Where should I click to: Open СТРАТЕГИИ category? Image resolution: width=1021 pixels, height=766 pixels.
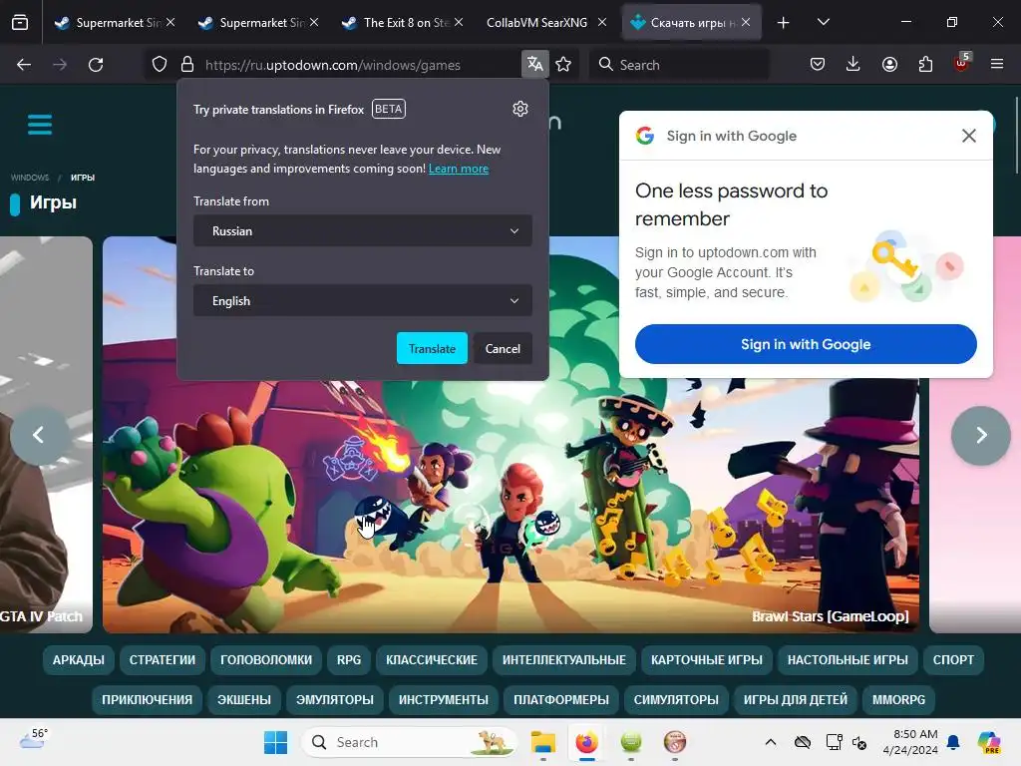tap(163, 660)
